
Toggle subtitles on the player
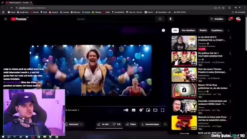(134, 110)
